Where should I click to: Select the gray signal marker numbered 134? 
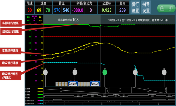(x=164, y=72)
